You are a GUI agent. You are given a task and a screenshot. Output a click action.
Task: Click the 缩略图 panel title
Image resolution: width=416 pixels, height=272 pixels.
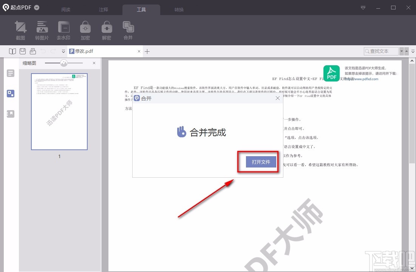coord(29,63)
